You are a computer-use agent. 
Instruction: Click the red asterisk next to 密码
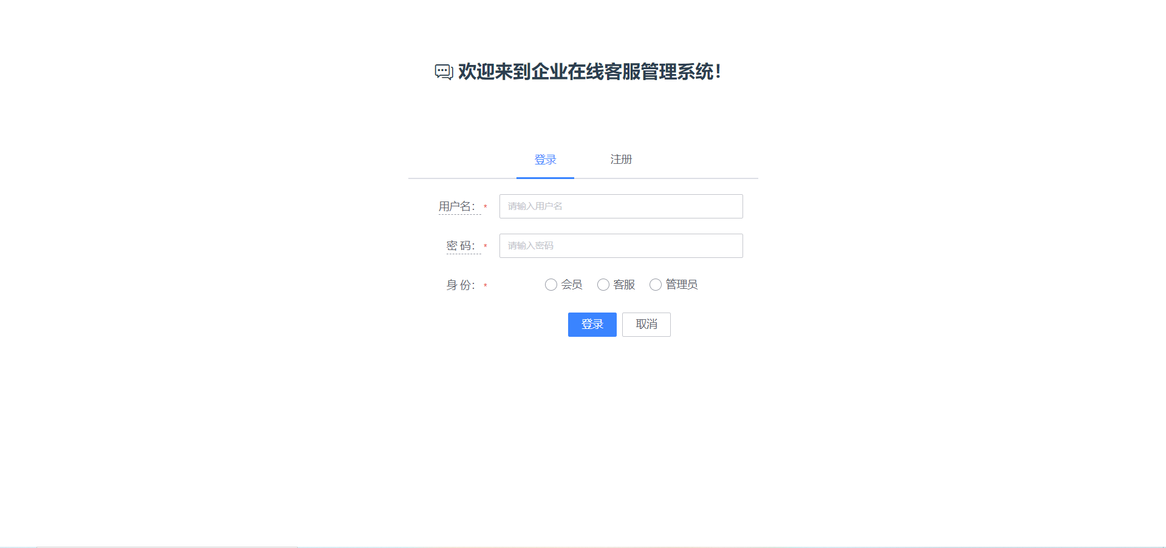coord(485,247)
